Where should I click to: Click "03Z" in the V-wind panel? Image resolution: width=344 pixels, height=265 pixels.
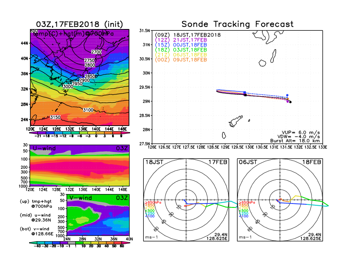122,198
